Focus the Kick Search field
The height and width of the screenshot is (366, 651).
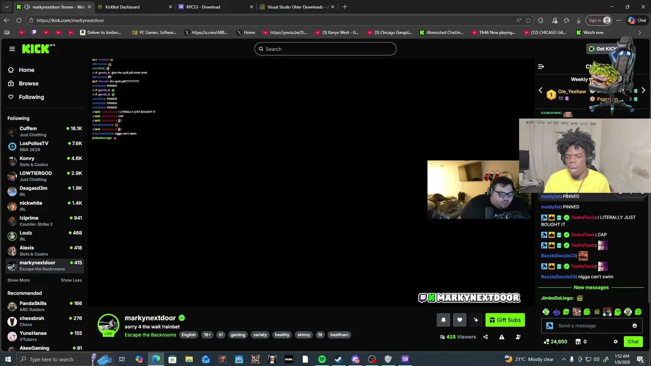coord(325,49)
